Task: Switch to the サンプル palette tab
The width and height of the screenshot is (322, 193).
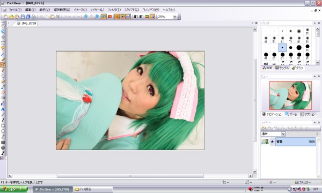Action: click(x=282, y=68)
